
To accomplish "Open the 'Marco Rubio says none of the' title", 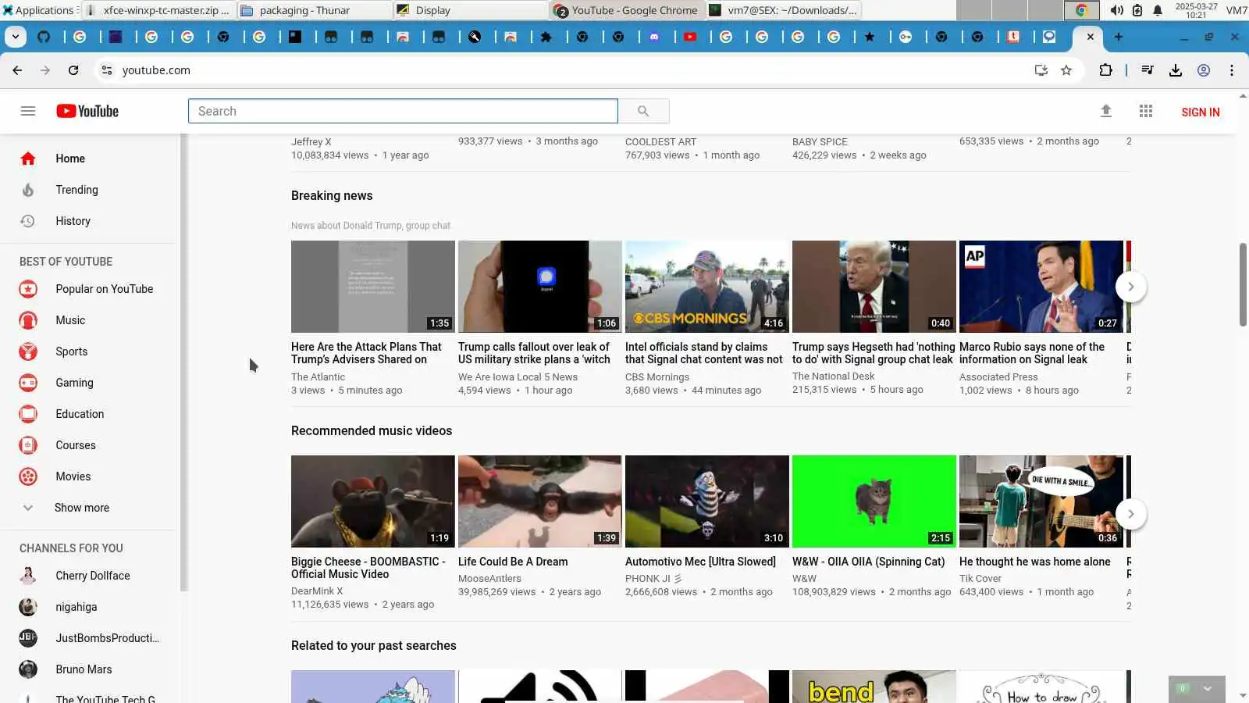I will pyautogui.click(x=1032, y=353).
